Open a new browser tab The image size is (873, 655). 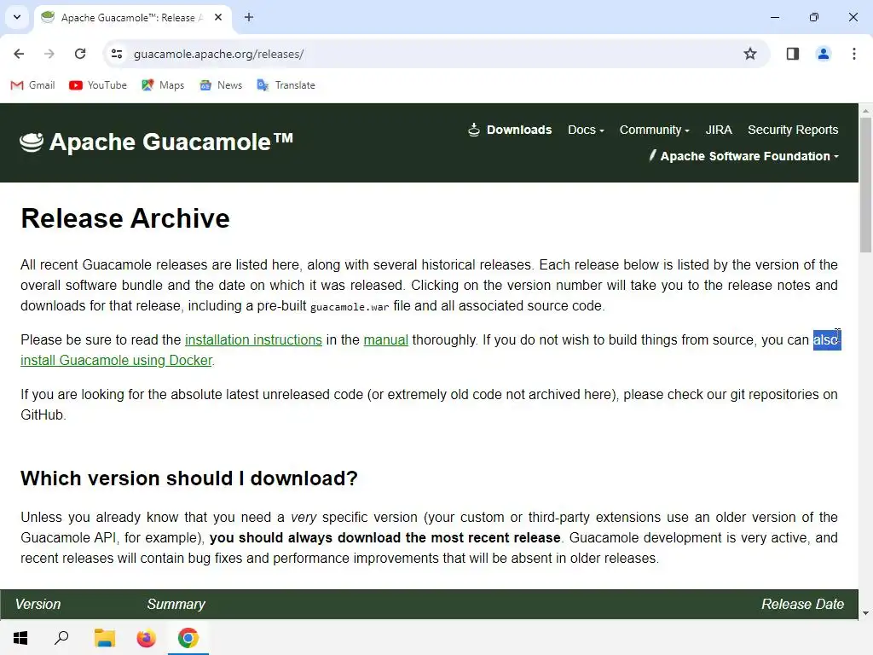249,17
